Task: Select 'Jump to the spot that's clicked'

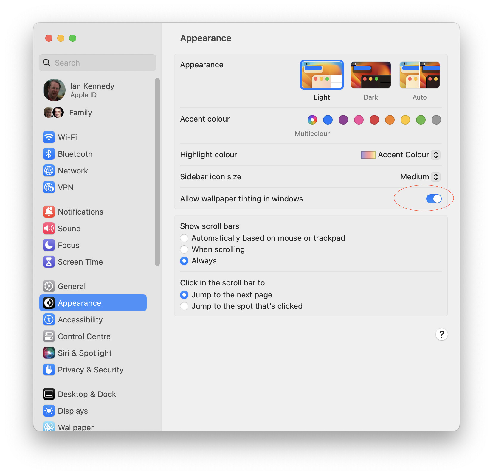Action: click(x=184, y=306)
